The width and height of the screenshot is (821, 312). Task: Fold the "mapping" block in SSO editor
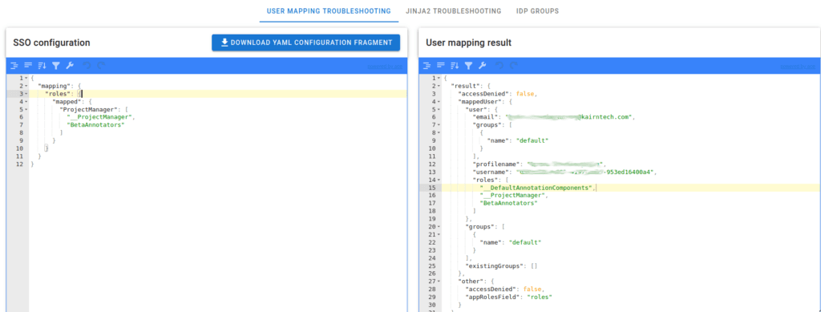pyautogui.click(x=26, y=86)
